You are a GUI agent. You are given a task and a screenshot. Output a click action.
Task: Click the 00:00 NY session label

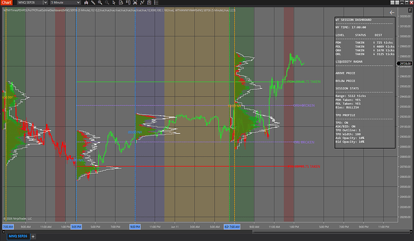click(134, 132)
